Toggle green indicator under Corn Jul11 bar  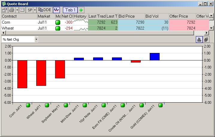pos(28,105)
